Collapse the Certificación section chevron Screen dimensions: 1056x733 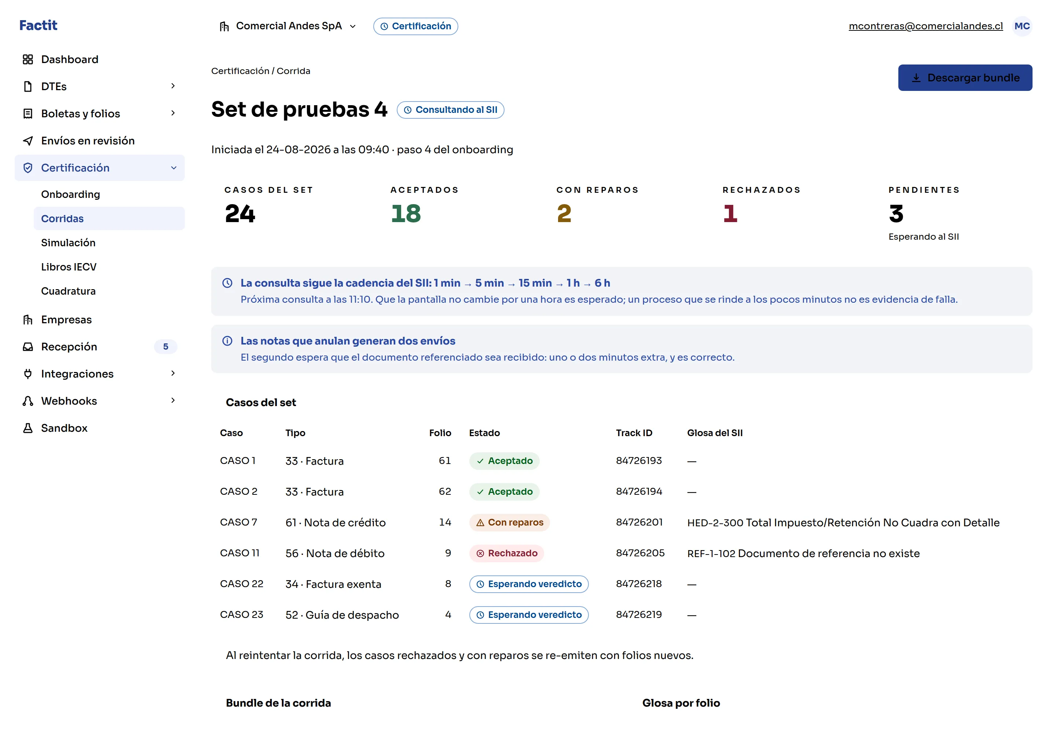point(173,167)
